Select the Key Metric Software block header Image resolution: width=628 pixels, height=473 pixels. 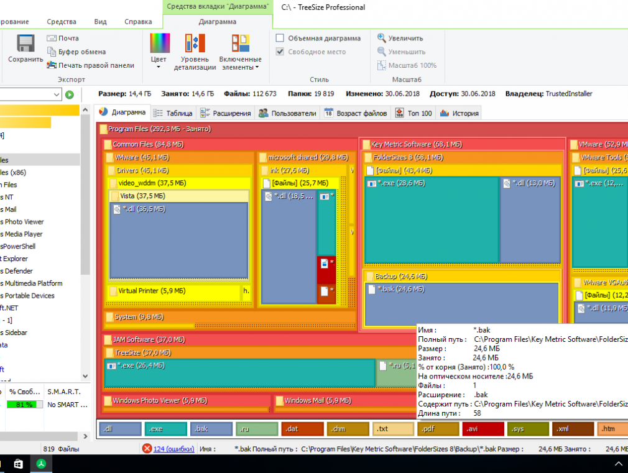[463, 145]
